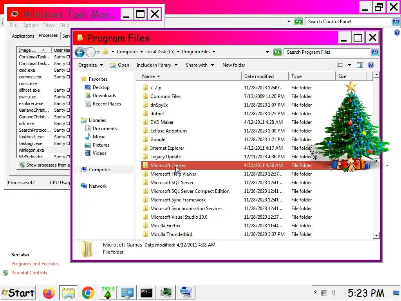401x301 pixels.
Task: Expand the Program Files breadcrumb arrow
Action: (214, 52)
